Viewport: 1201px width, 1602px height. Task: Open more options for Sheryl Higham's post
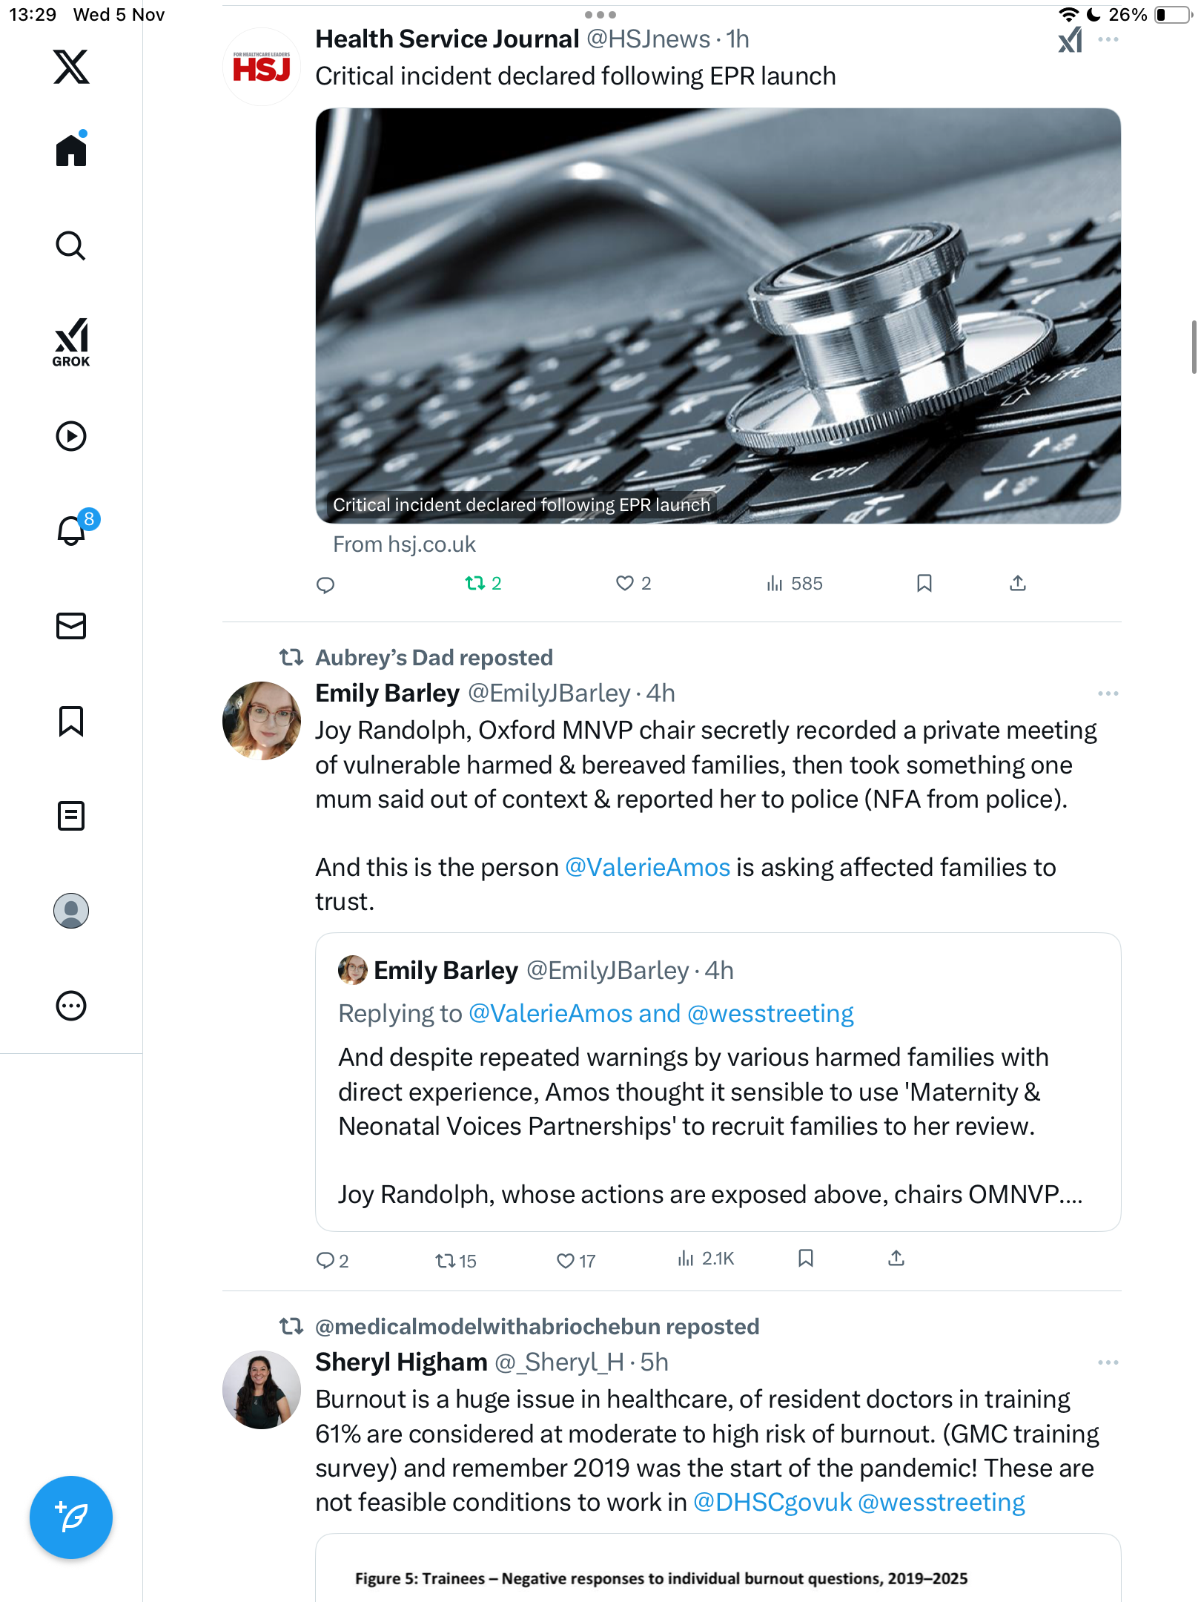tap(1108, 1362)
